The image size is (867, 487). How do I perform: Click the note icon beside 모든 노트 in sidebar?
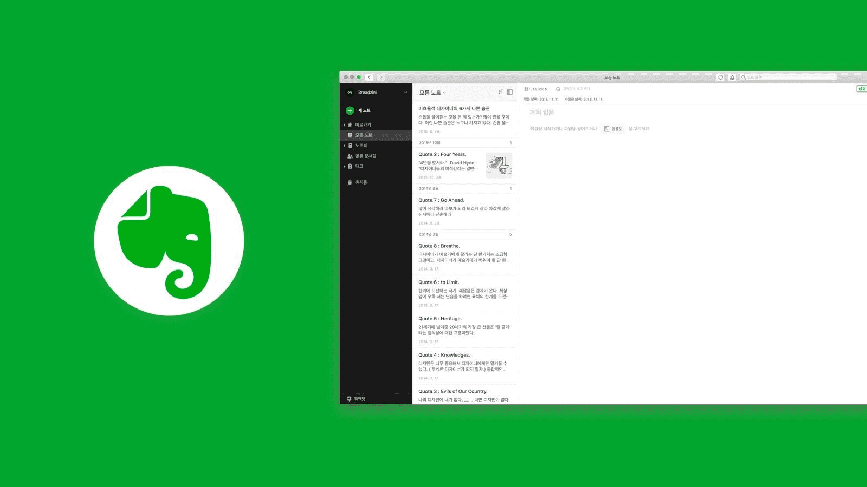tap(350, 135)
